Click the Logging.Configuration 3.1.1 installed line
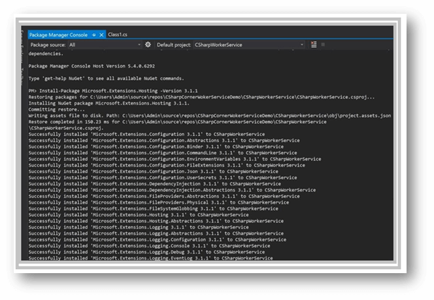The image size is (434, 300). click(x=158, y=240)
